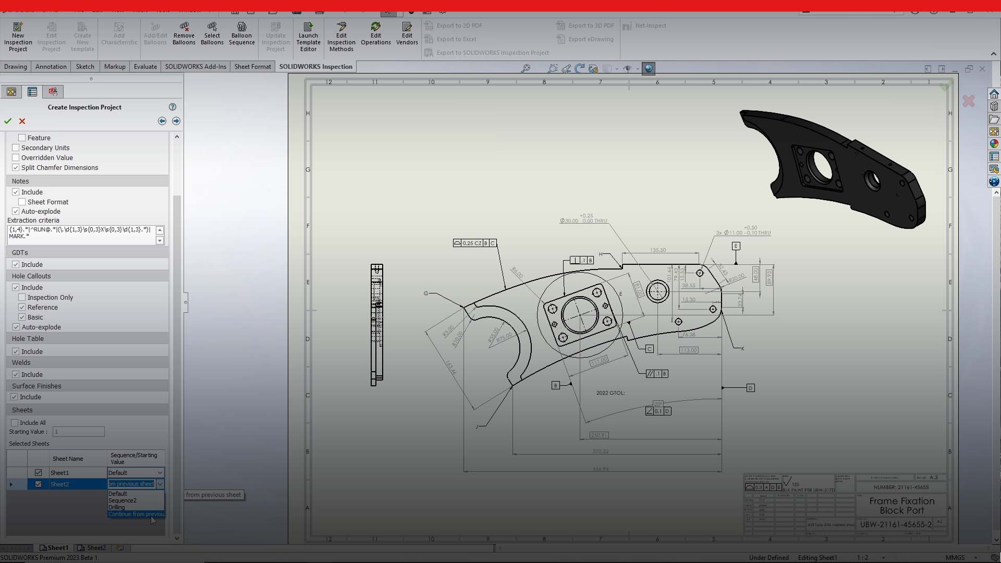Click the Starting Value input field

78,431
